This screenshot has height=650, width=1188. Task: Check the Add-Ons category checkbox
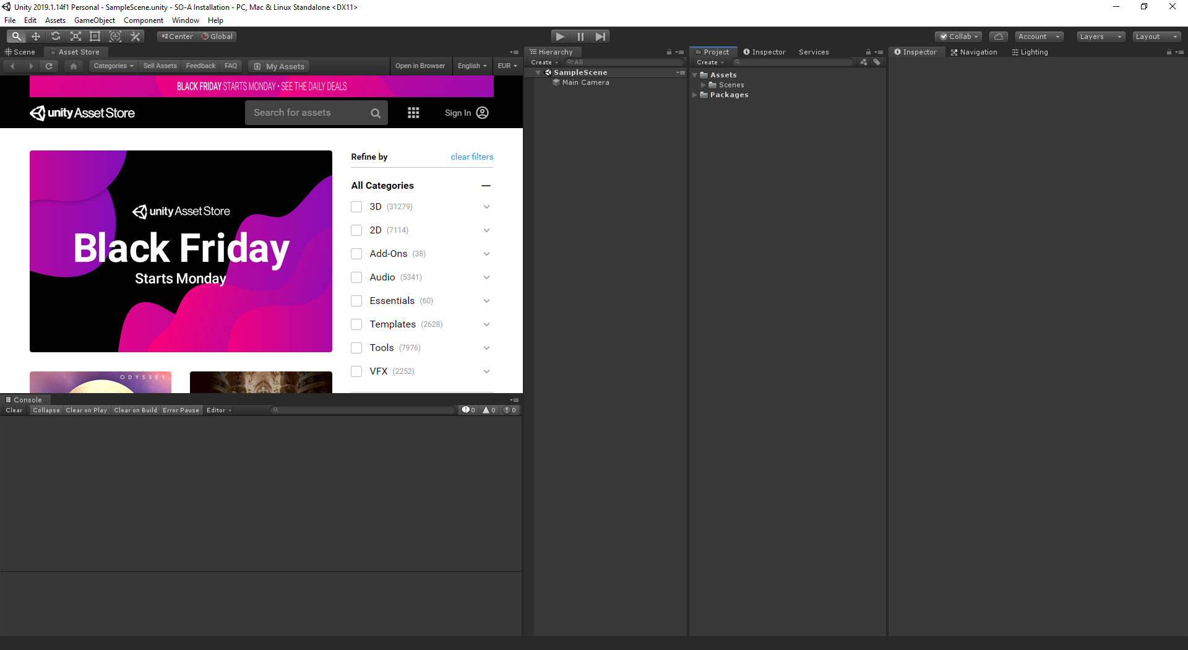(x=356, y=254)
